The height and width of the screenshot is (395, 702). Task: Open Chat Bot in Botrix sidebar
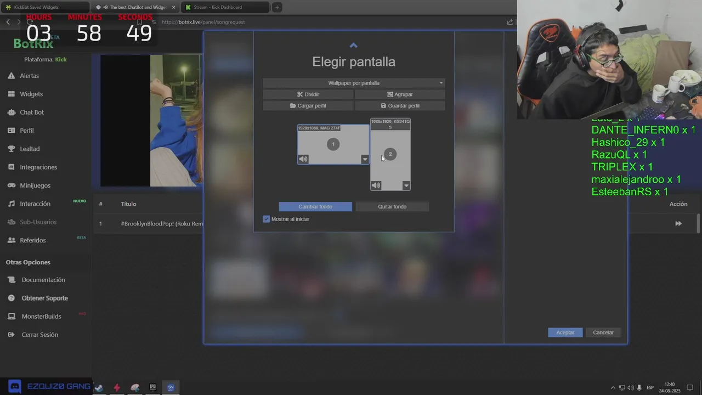point(33,112)
